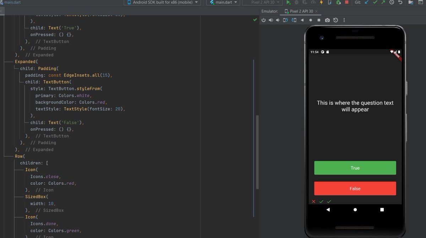Viewport: 426px width, 238px height.
Task: Click 11:54 clock in phone status bar
Action: click(314, 52)
